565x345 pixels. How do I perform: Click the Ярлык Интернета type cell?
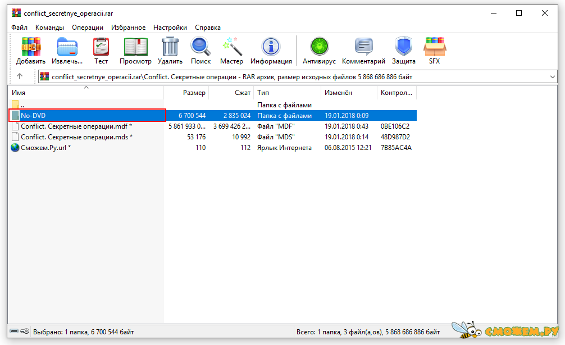[284, 147]
